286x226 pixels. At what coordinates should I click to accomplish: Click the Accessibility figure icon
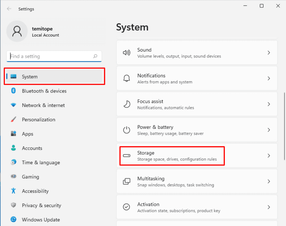pyautogui.click(x=14, y=191)
